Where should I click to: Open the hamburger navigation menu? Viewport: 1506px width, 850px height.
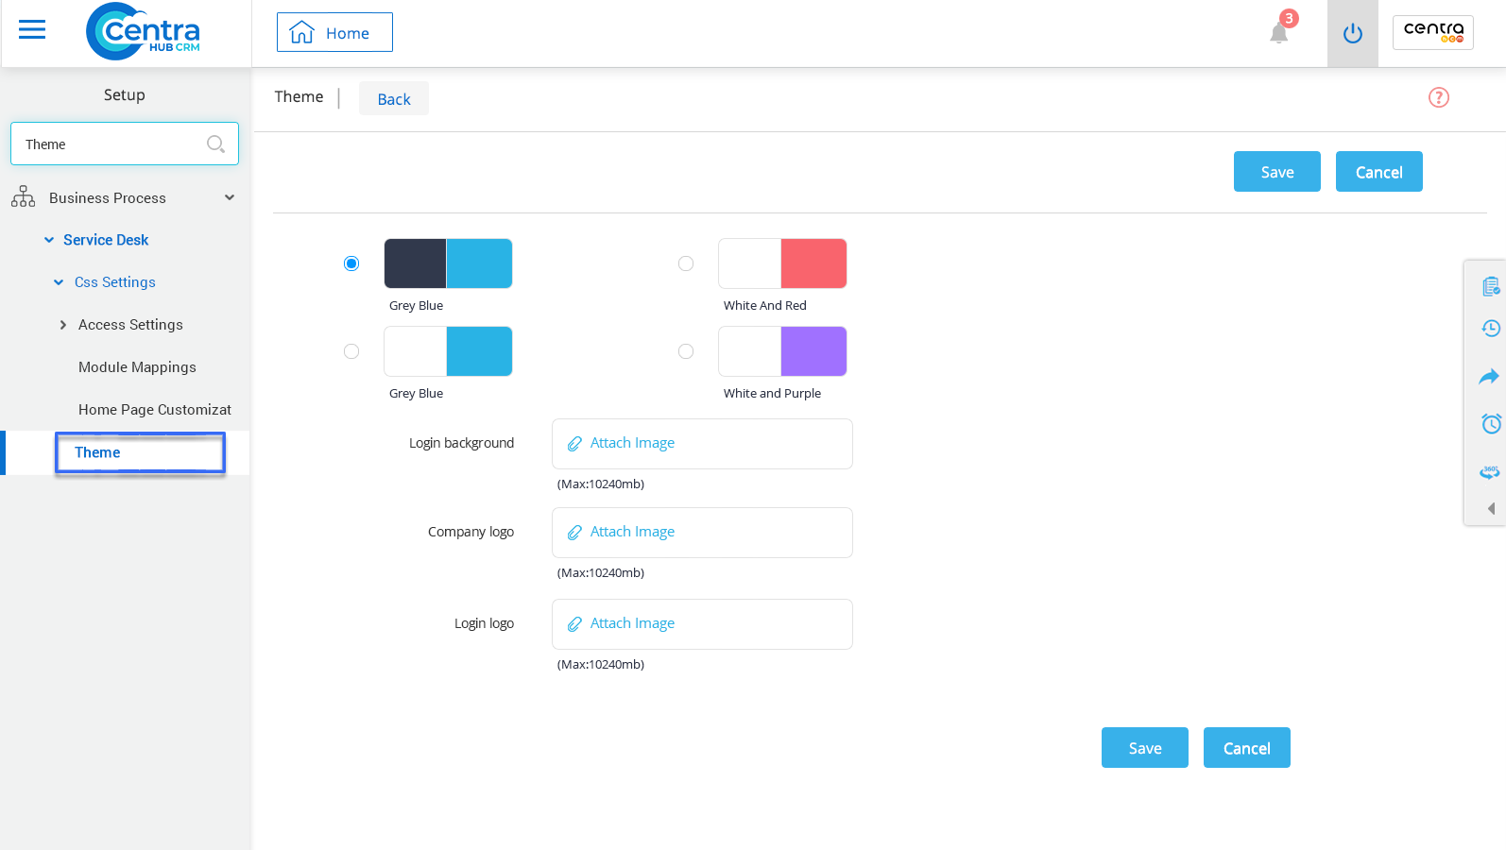click(32, 30)
